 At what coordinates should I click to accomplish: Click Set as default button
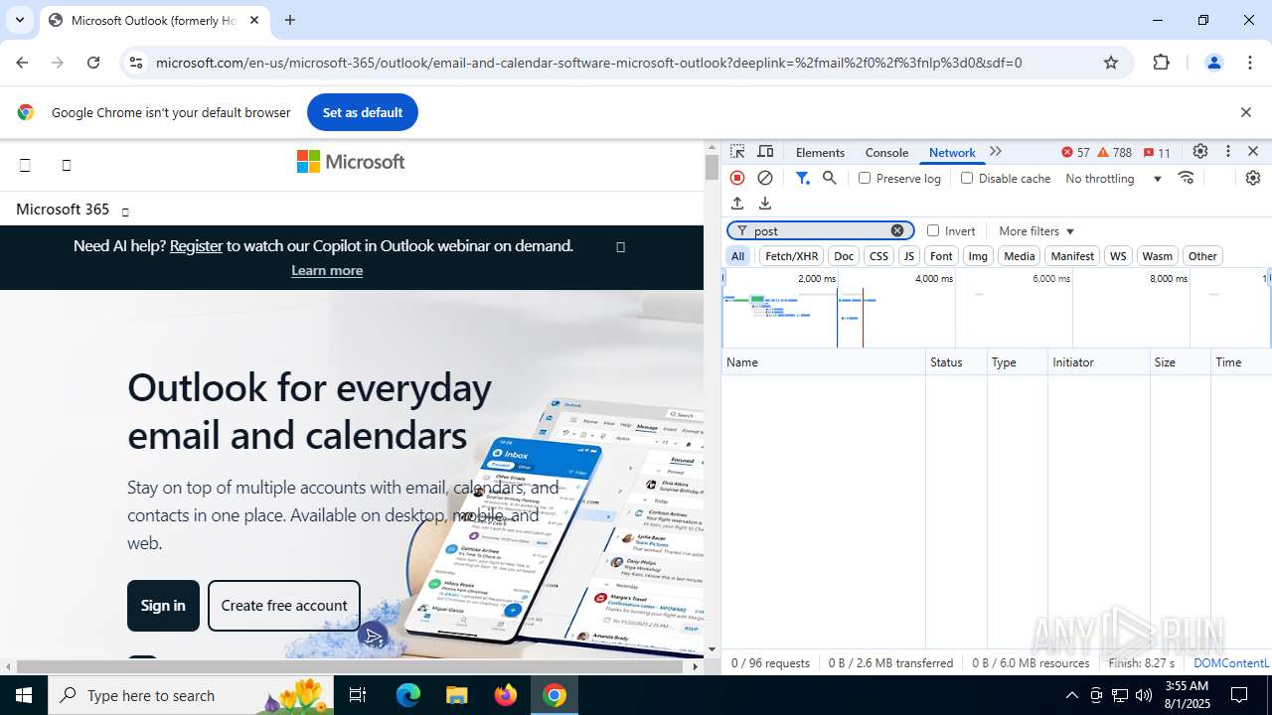click(x=363, y=112)
